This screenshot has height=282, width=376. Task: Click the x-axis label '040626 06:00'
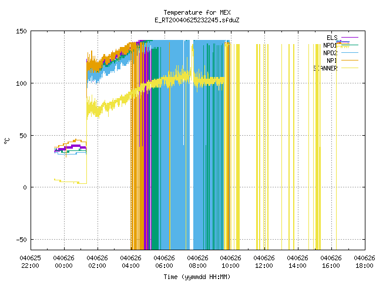(x=164, y=262)
